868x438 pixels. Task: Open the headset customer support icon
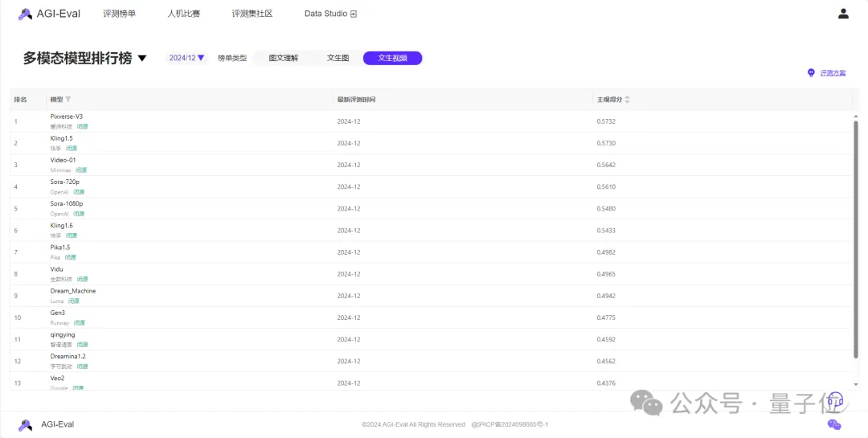coord(835,399)
